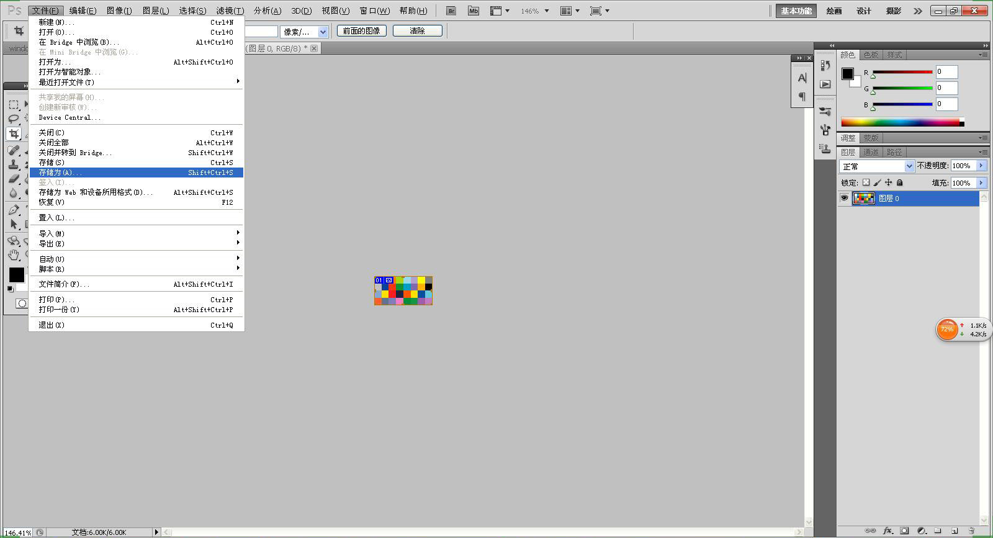Click the 前面的图像 button

(362, 31)
